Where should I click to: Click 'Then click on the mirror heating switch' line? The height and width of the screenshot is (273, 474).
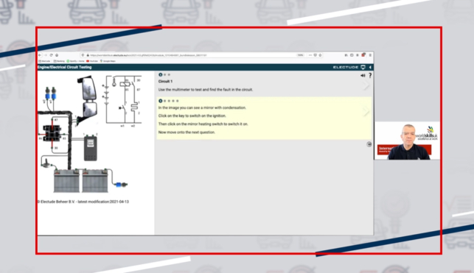coord(203,124)
